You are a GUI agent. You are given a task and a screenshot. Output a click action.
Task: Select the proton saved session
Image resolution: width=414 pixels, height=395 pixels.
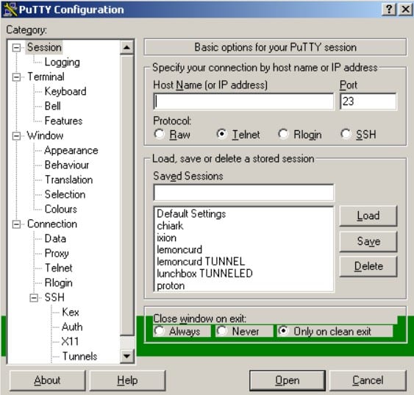point(171,285)
